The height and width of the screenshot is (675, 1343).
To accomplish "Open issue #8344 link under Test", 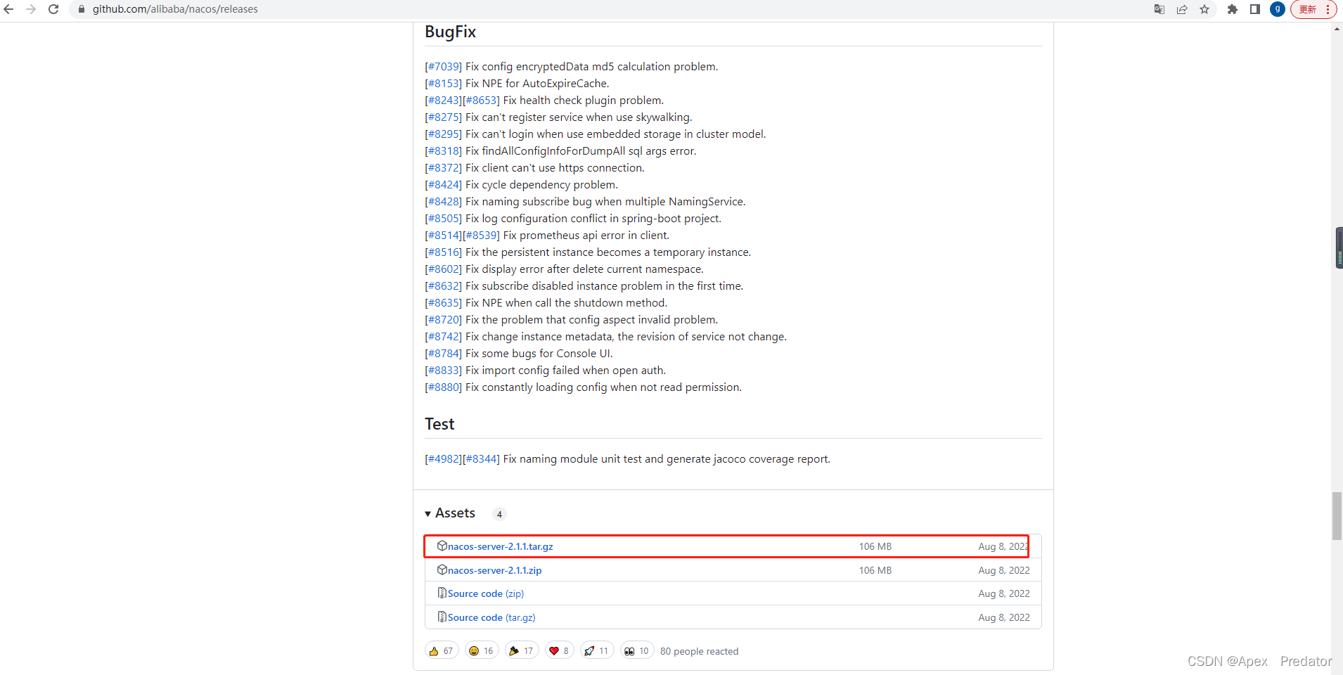I will [x=481, y=459].
